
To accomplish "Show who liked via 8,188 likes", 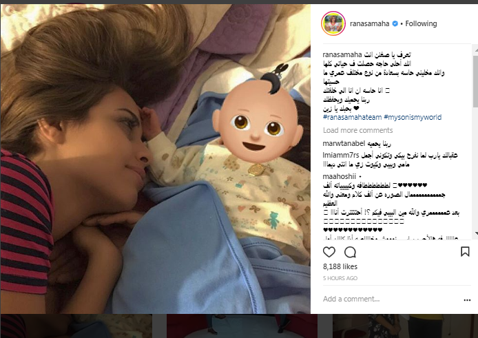I will (340, 266).
